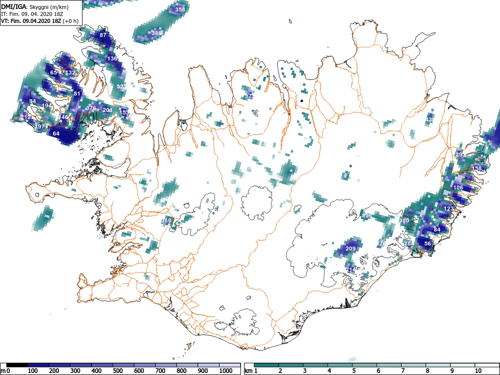Click the '380' visibility label
Screen dimensions: 500x375
coord(404,220)
